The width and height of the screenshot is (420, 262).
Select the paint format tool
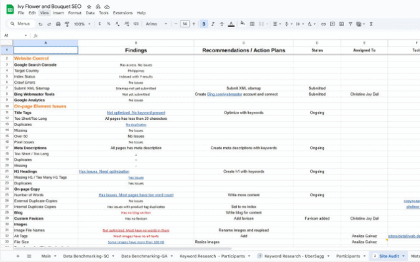click(x=68, y=24)
